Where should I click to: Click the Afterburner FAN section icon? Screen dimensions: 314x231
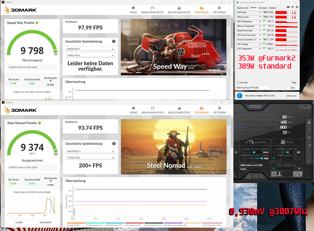tap(283, 142)
